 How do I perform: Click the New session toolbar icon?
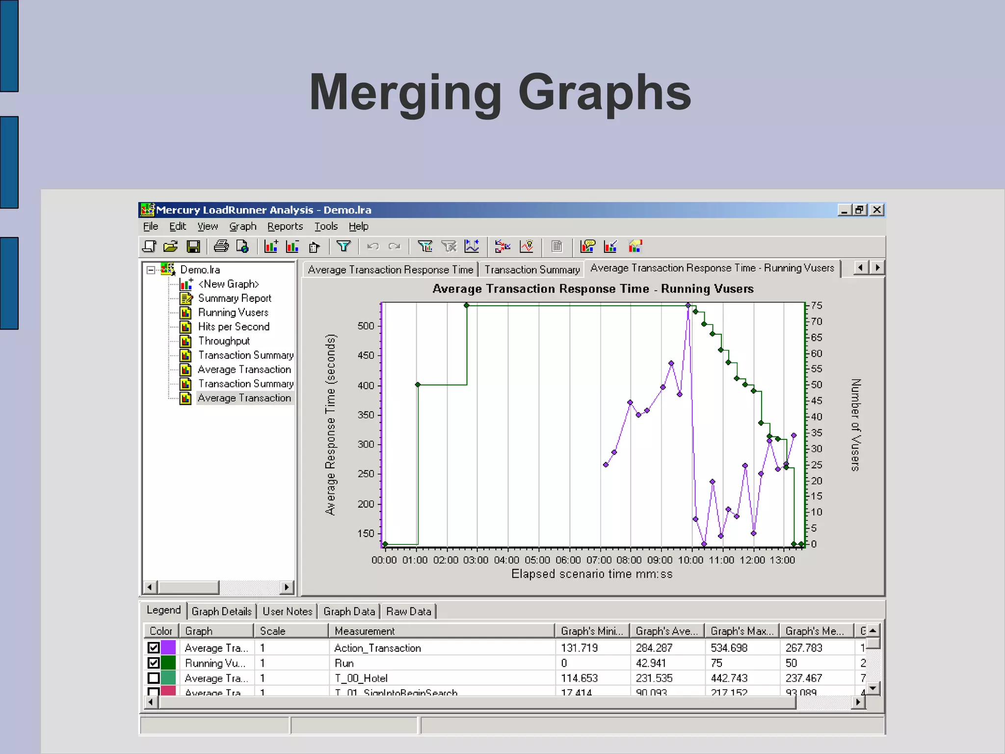(149, 246)
